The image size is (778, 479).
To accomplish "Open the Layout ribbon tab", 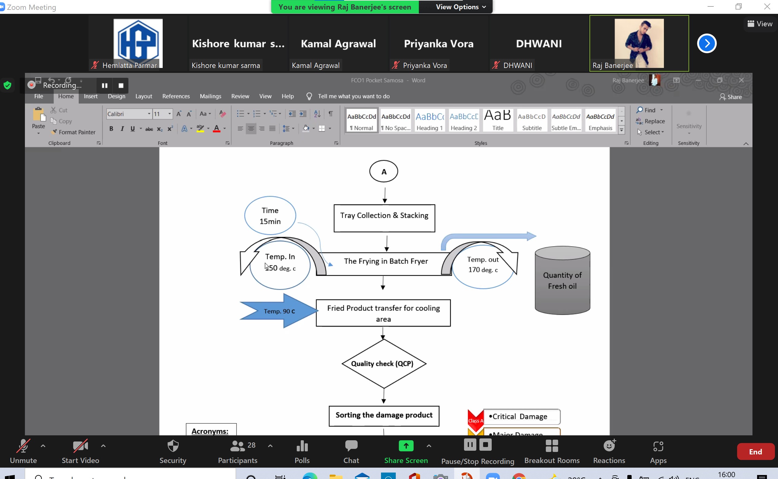I will click(x=144, y=96).
